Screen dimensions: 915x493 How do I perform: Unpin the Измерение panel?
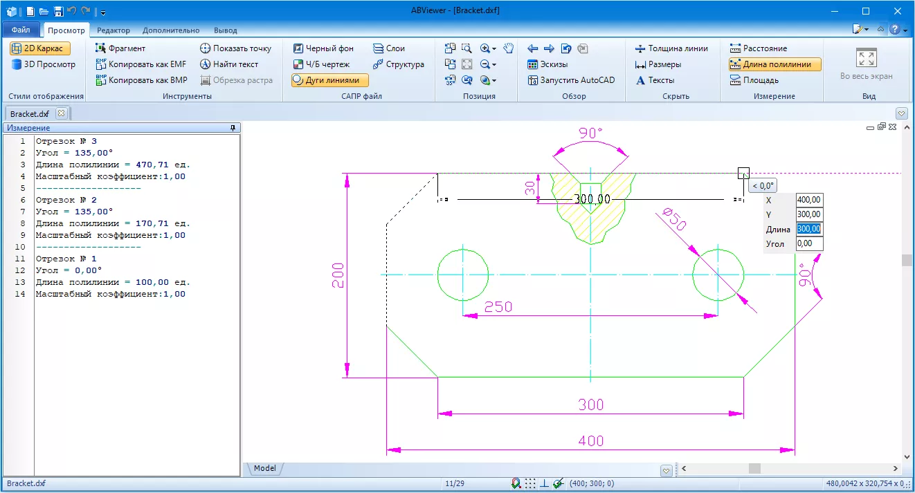coord(234,127)
